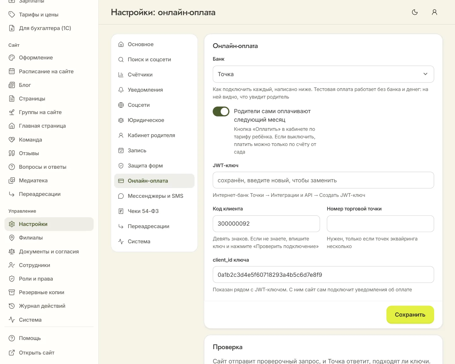This screenshot has height=364, width=455.
Task: Click the map pin icon beside Филиалы
Action: tap(12, 238)
